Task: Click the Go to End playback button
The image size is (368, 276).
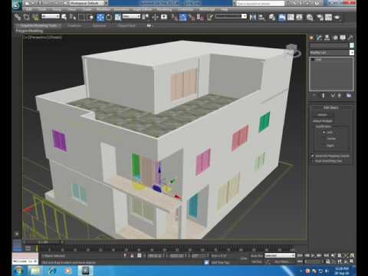Action: 327,255
